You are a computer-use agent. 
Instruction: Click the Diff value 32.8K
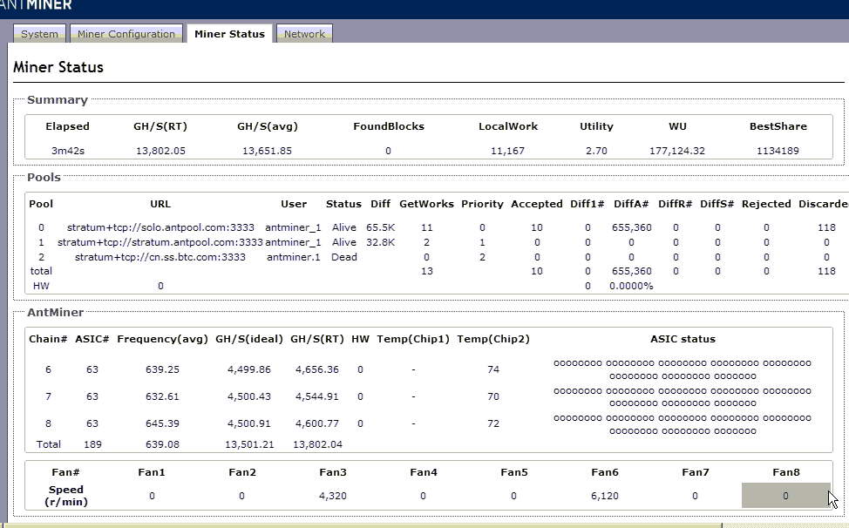tap(381, 242)
